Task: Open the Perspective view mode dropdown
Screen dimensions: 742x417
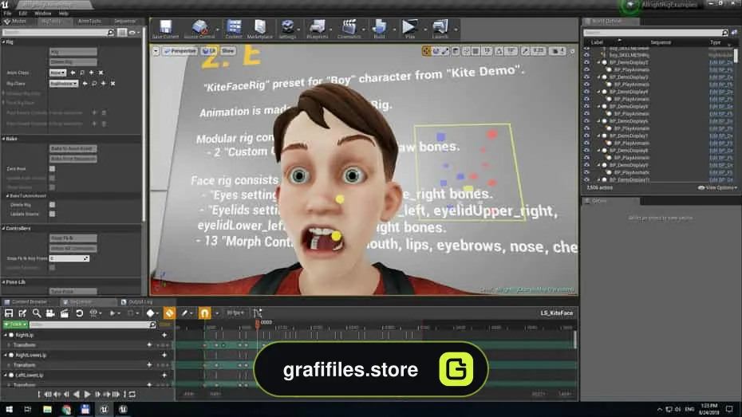Action: 180,51
